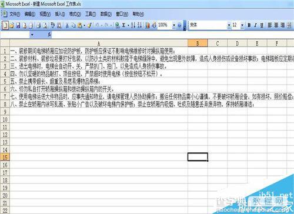Viewport: 294px width, 214px height.
Task: Click in the formula bar input
Action: (172, 35)
